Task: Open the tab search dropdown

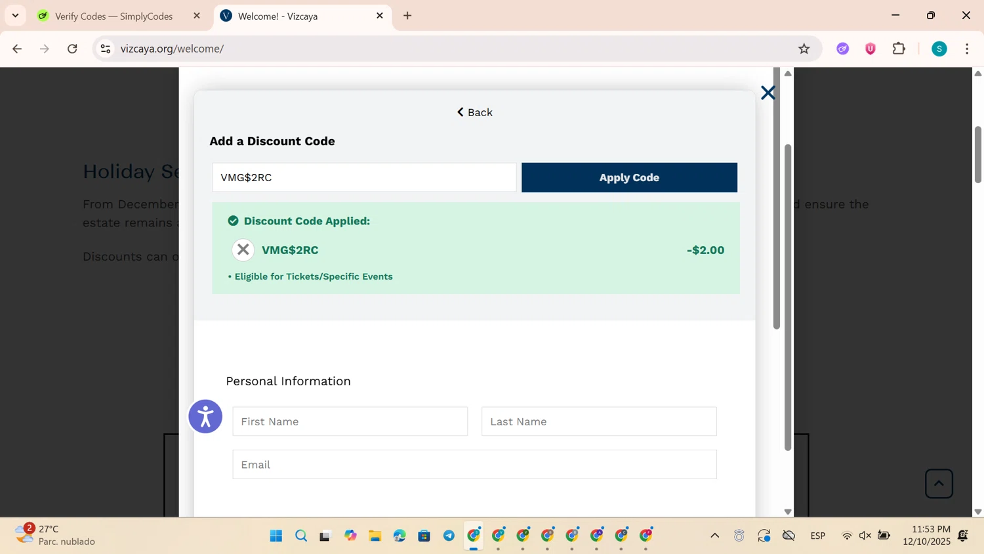Action: coord(15,16)
